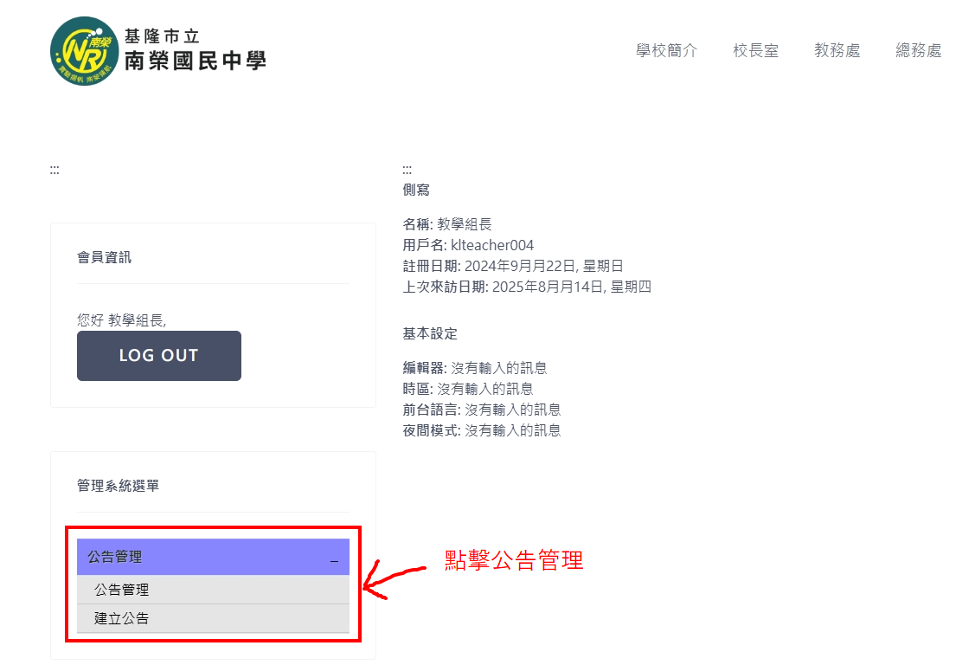The height and width of the screenshot is (665, 975).
Task: Click the LOG OUT button
Action: [x=158, y=355]
